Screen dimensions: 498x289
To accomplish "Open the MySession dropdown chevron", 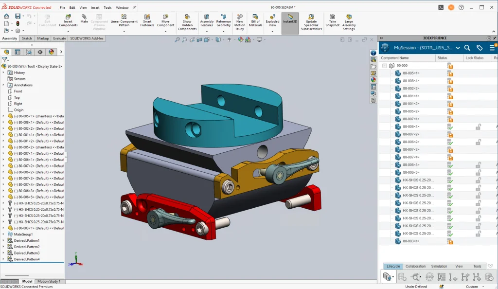I will click(x=458, y=48).
